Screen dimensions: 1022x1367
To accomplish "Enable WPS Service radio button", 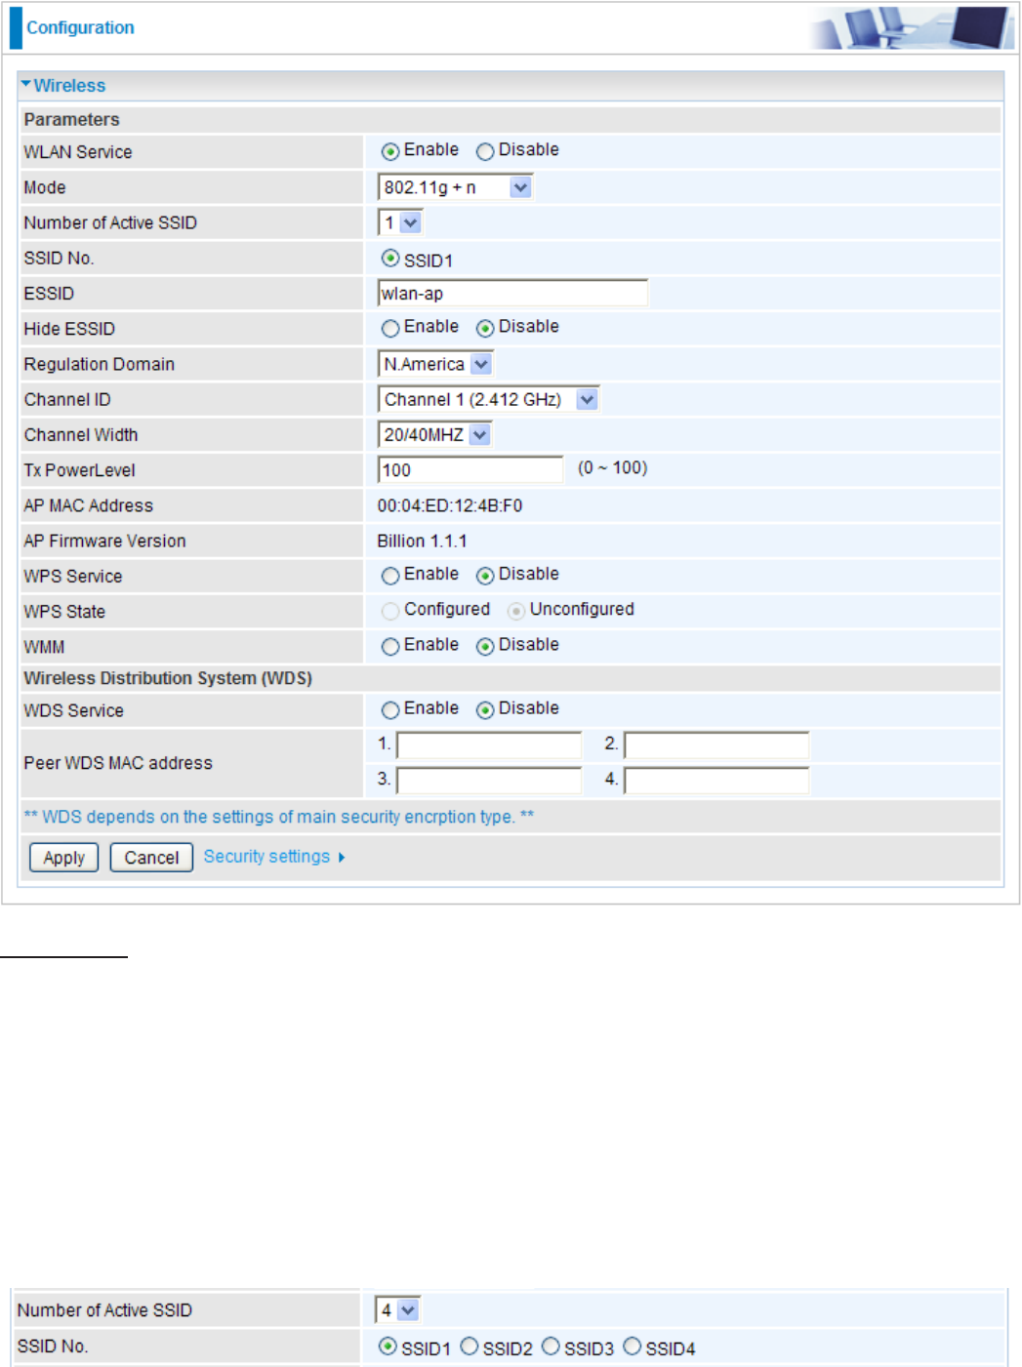I will click(x=390, y=576).
